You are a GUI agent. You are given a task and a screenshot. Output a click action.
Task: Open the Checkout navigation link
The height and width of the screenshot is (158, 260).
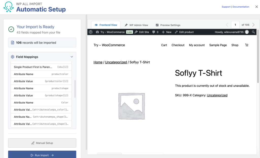click(x=178, y=45)
